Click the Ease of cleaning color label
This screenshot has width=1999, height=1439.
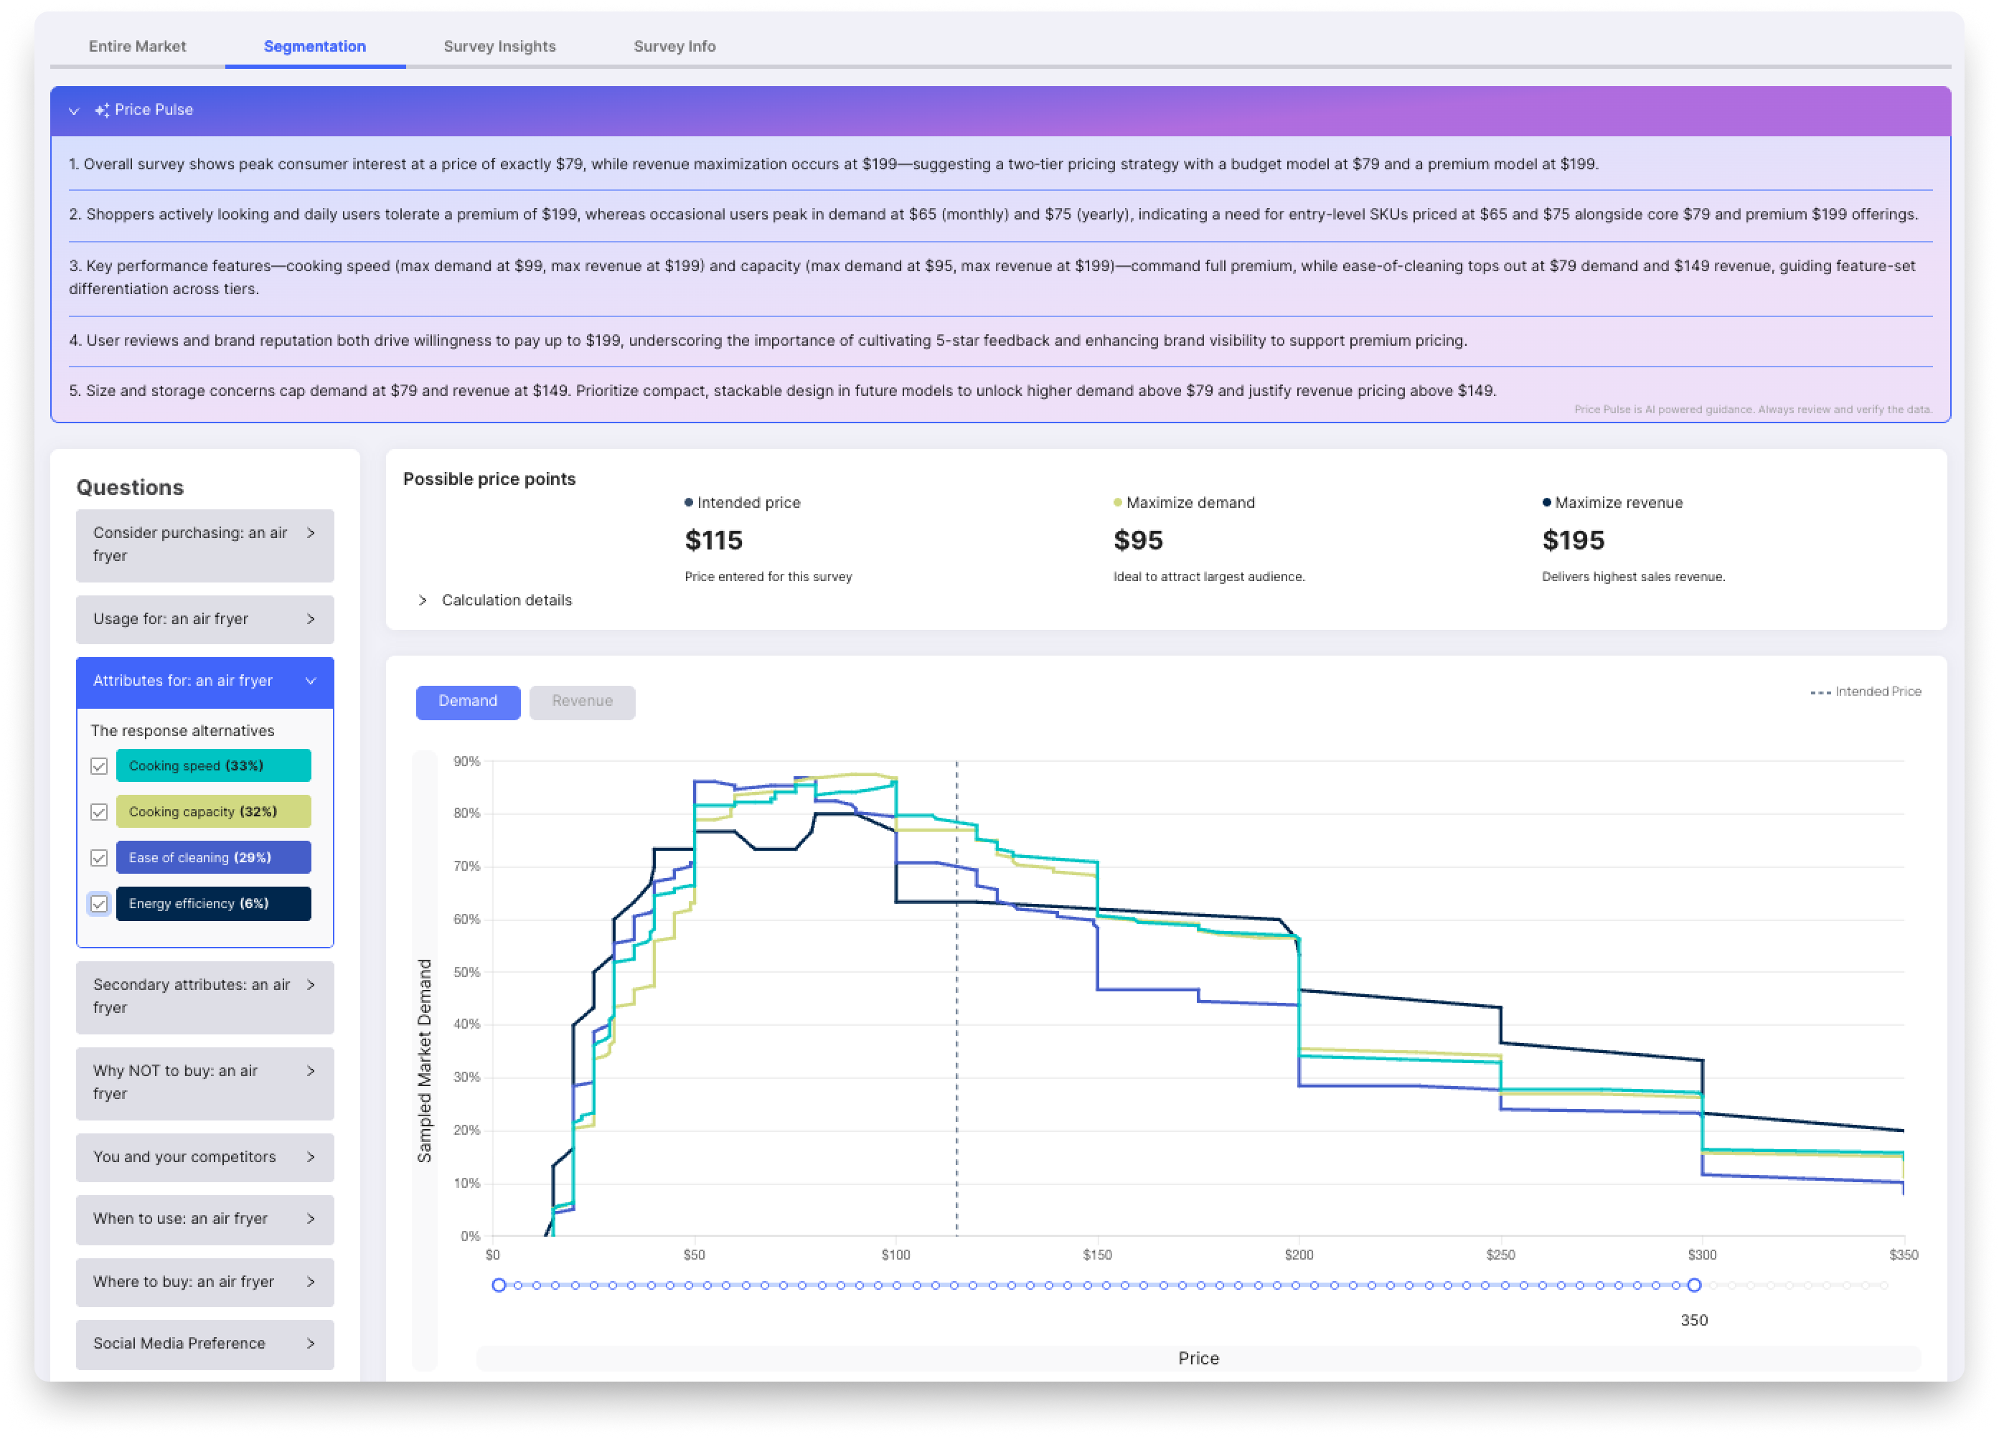point(213,858)
